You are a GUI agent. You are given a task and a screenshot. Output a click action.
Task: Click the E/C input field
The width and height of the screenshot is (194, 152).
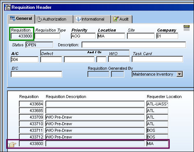click(x=37, y=74)
